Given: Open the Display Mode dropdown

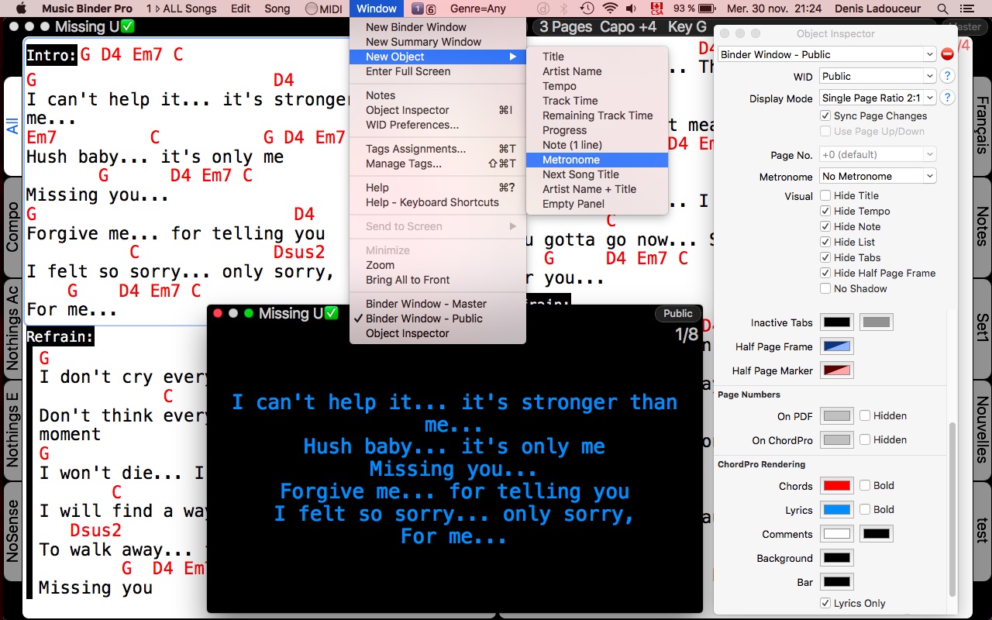Looking at the screenshot, I should (x=878, y=98).
